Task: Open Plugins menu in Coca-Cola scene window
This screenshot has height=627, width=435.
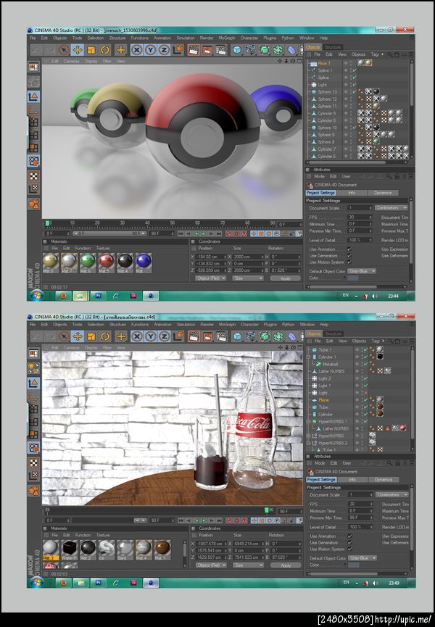Action: pyautogui.click(x=270, y=324)
